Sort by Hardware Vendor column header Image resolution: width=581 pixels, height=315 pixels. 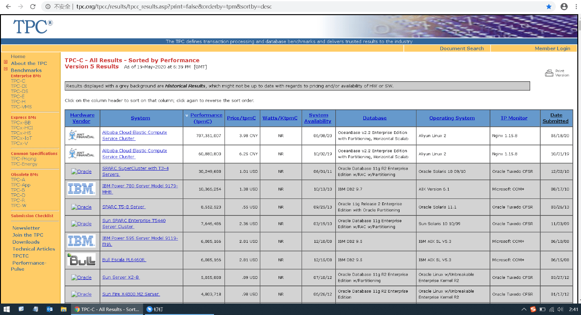pos(82,118)
